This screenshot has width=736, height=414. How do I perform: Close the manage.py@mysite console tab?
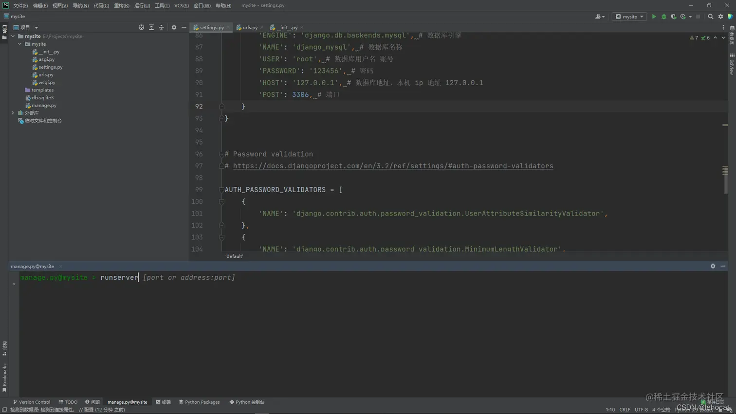coord(61,267)
